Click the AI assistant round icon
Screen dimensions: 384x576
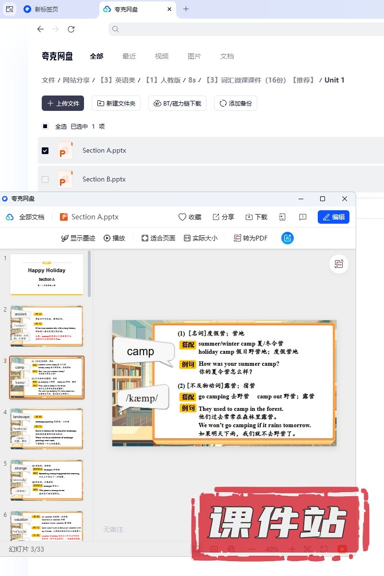pyautogui.click(x=288, y=238)
